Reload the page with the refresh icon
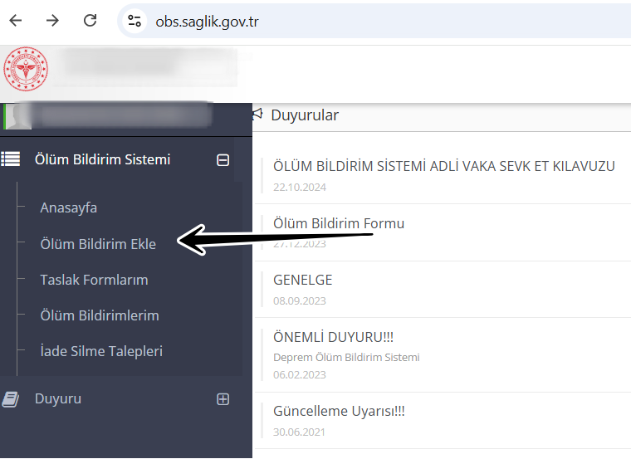Image resolution: width=631 pixels, height=459 pixels. (x=90, y=21)
